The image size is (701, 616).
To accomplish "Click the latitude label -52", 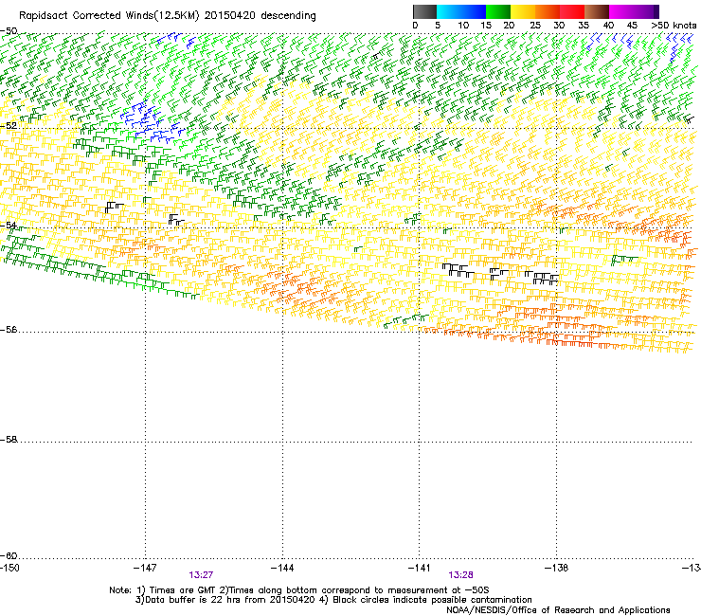I will coord(9,126).
